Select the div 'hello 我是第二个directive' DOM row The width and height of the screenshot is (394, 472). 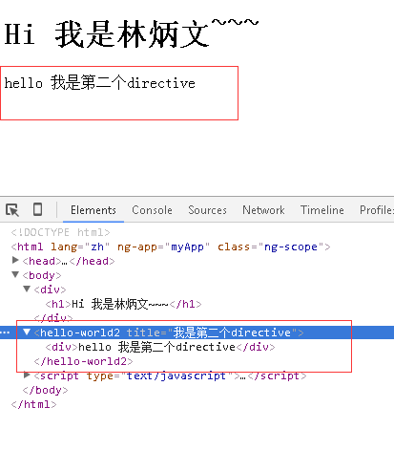pyautogui.click(x=160, y=347)
